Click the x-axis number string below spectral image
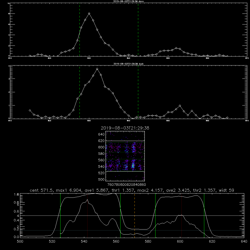This screenshot has width=250, height=250. tap(127, 185)
